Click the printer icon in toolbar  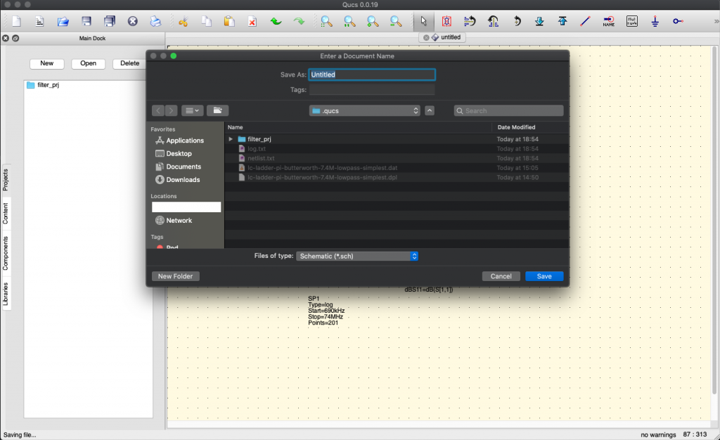click(x=155, y=21)
